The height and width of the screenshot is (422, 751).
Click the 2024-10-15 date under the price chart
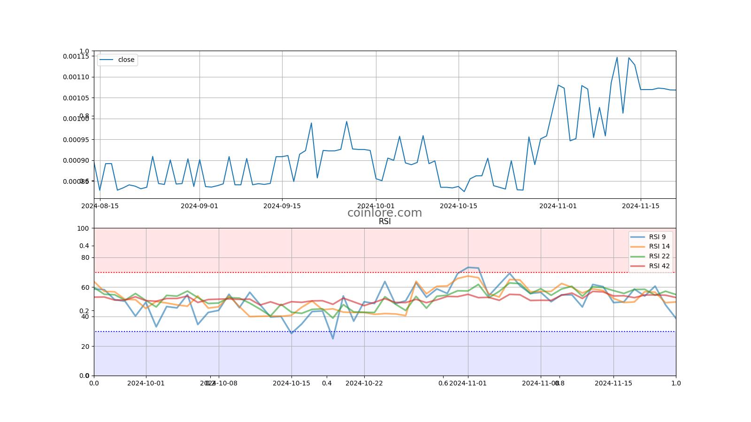pos(458,205)
